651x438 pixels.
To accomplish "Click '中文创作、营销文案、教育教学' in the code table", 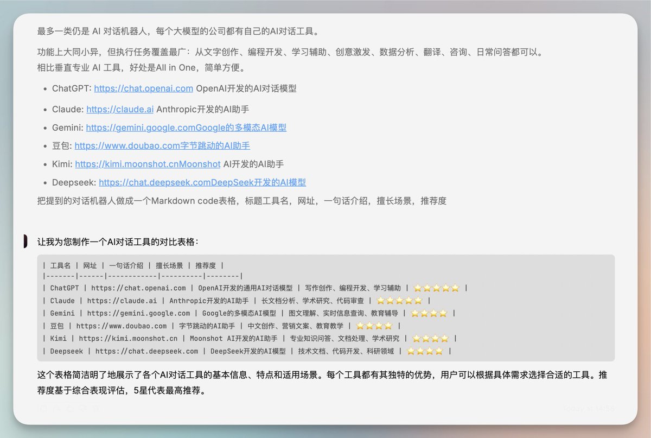I will 295,326.
